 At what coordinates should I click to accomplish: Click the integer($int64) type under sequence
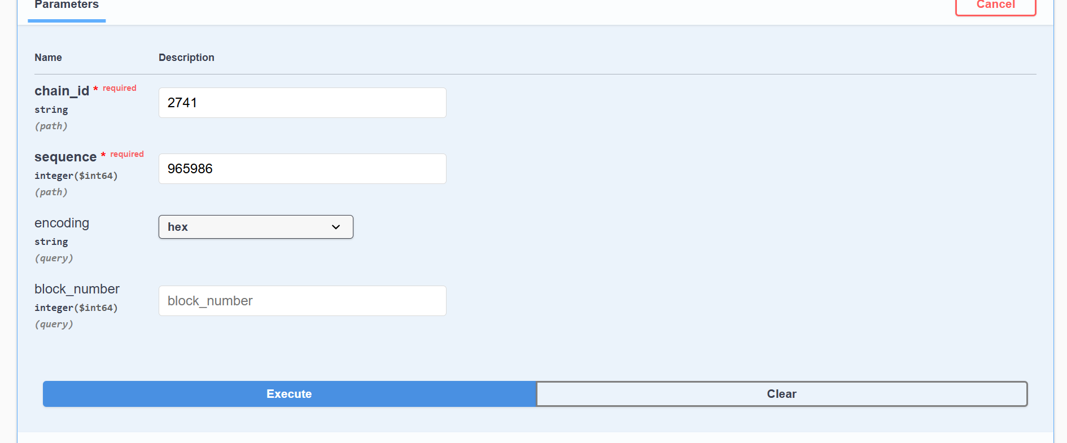coord(76,176)
